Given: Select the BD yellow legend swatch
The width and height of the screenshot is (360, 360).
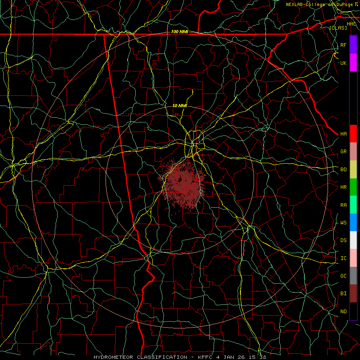Looking at the screenshot, I should pyautogui.click(x=353, y=170).
